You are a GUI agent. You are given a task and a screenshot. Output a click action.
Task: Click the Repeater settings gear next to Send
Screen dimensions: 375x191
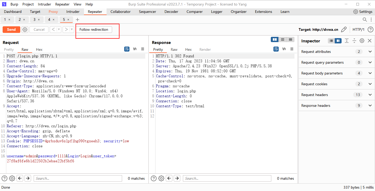click(x=25, y=29)
